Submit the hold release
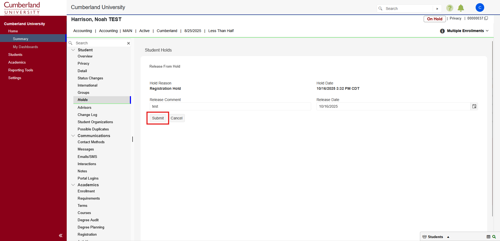Viewport: 500px width, 241px height. pos(158,118)
